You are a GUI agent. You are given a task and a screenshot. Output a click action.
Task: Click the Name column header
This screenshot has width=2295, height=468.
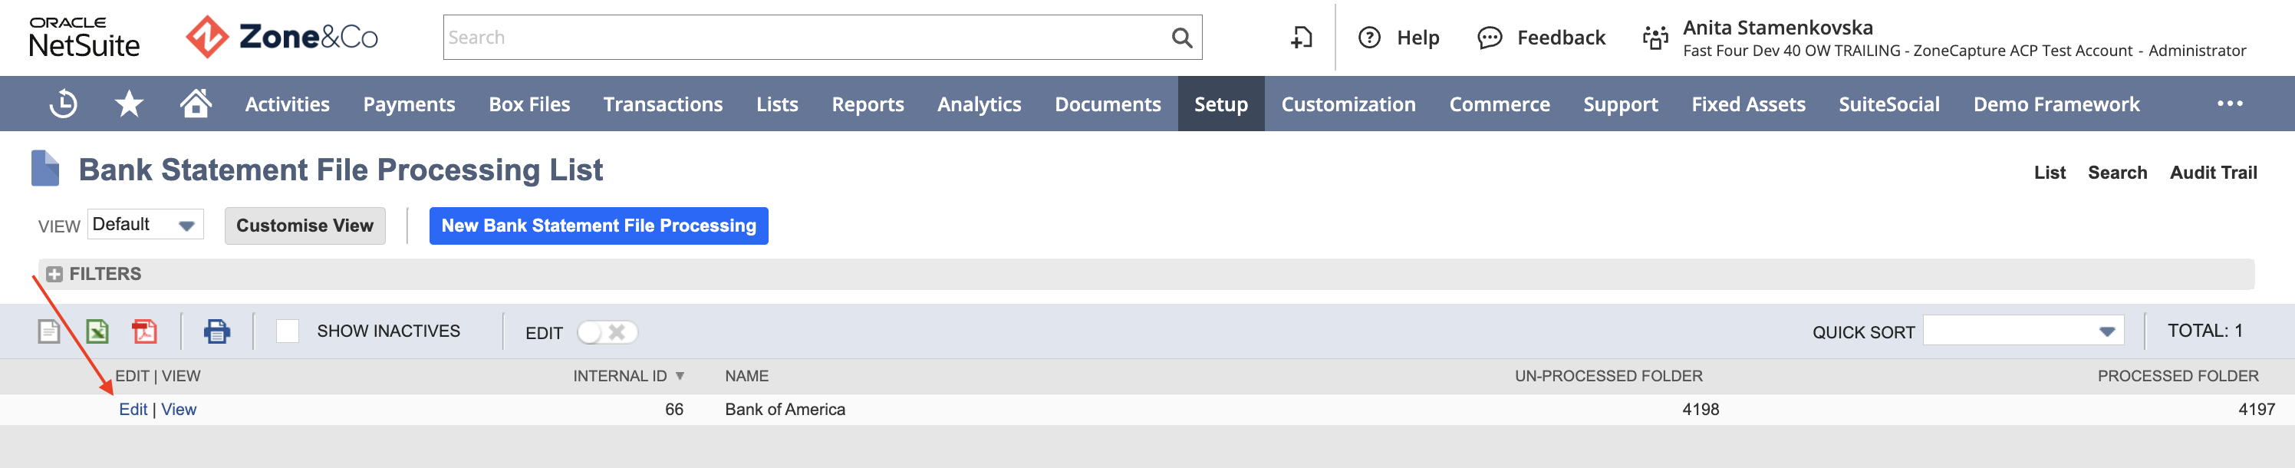coord(746,376)
